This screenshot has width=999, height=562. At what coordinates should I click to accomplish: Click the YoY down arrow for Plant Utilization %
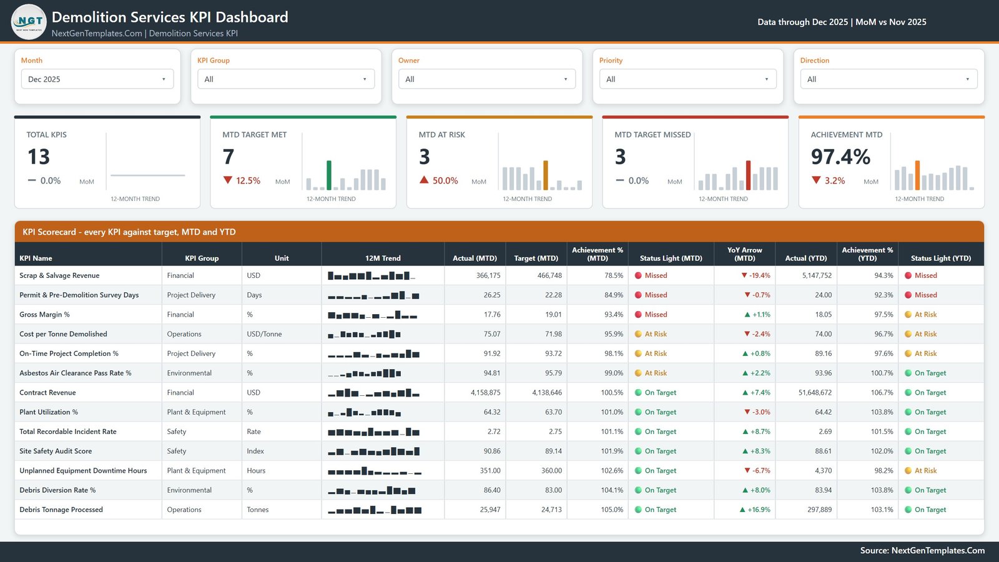[x=747, y=412]
